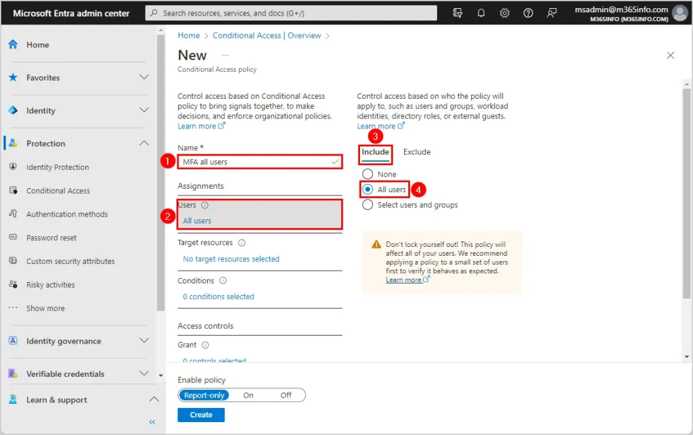Open Conditional Access in sidebar
693x435 pixels.
pyautogui.click(x=58, y=191)
